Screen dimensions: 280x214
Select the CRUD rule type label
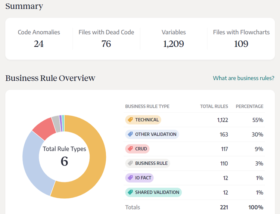tap(137, 149)
